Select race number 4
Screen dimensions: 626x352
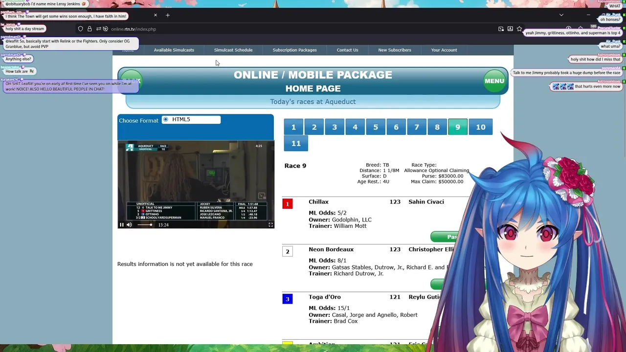coord(355,127)
